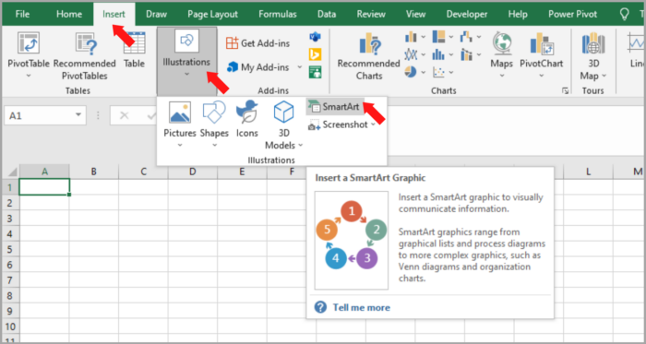Viewport: 646px width, 344px height.
Task: Open the Name Box dropdown arrow
Action: pos(78,115)
